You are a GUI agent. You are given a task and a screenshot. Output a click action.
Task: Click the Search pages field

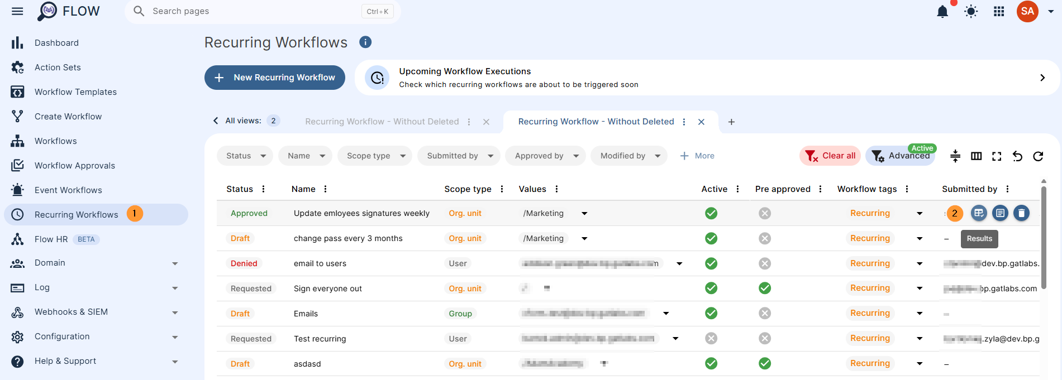(263, 11)
